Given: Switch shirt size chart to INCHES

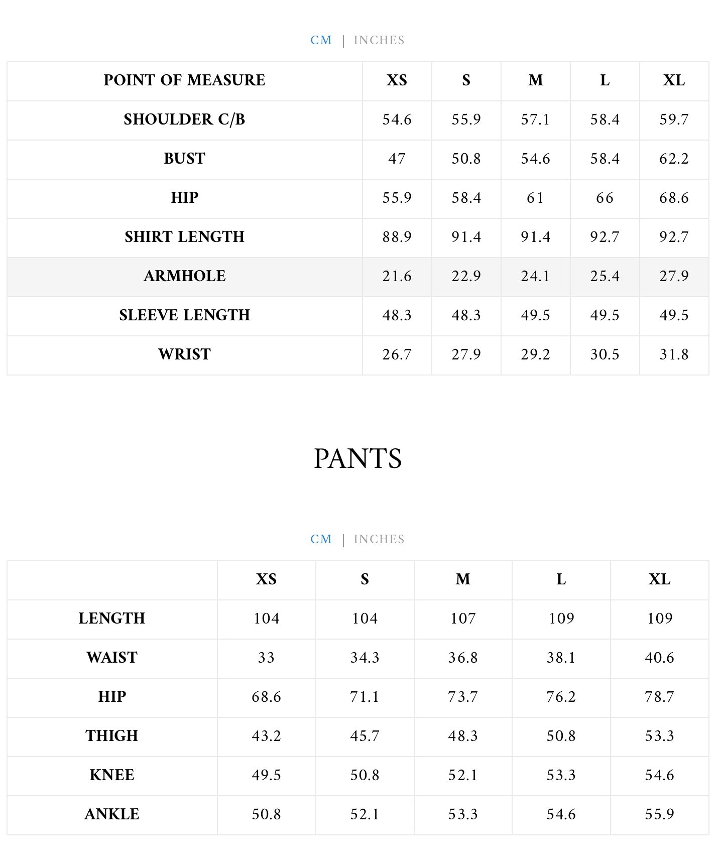Looking at the screenshot, I should (379, 40).
